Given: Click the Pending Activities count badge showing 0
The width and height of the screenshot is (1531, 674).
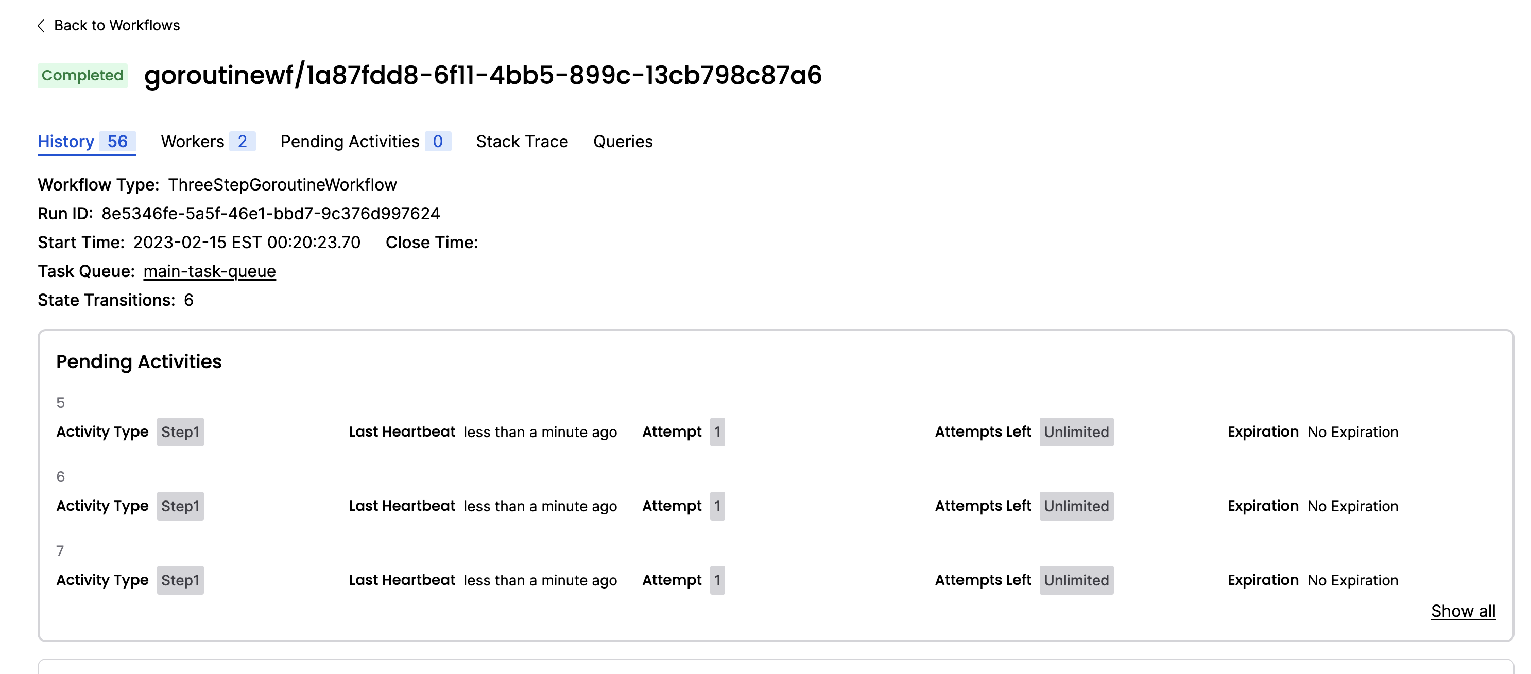Looking at the screenshot, I should click(438, 142).
